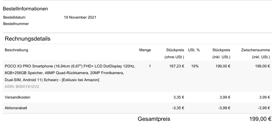Click the Bestellnummer label

click(x=16, y=24)
